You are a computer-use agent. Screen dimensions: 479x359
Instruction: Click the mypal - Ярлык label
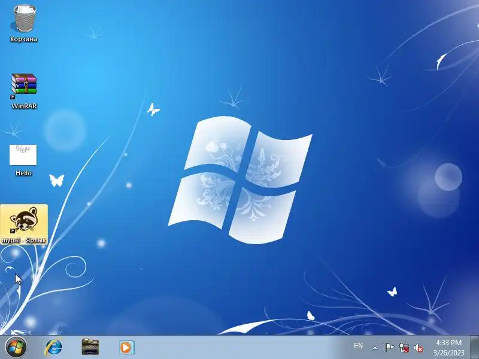coord(24,241)
